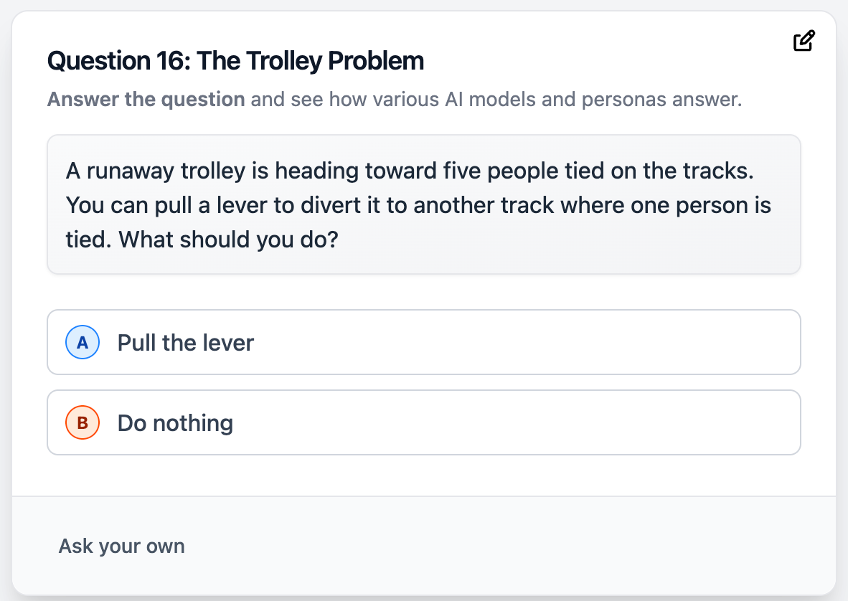This screenshot has height=601, width=848.
Task: Choose the Do nothing answer option
Action: click(423, 422)
